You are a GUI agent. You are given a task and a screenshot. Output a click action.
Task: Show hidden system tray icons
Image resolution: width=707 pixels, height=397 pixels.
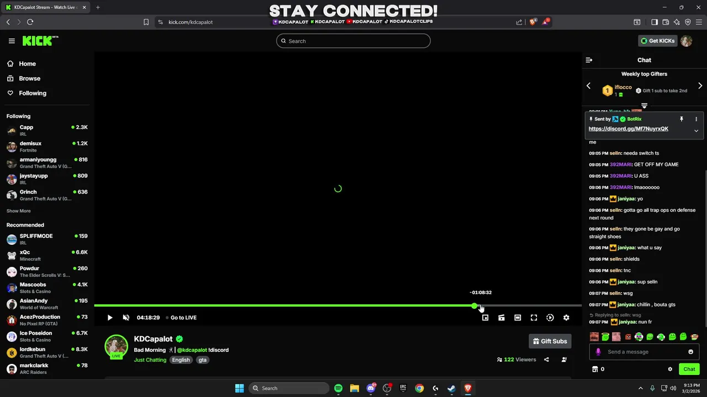tap(641, 388)
